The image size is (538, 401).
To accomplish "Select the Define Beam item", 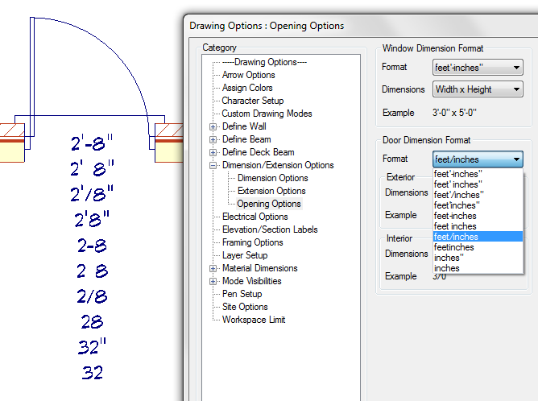I will click(x=246, y=139).
